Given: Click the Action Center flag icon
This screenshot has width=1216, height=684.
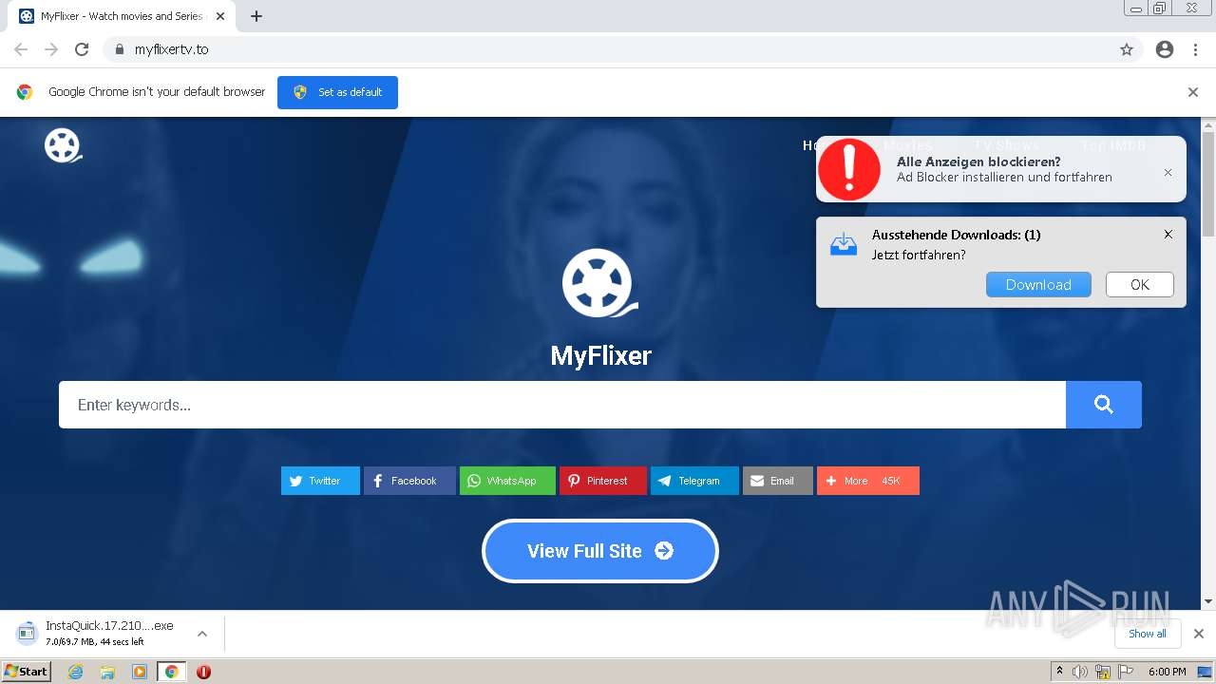Looking at the screenshot, I should pyautogui.click(x=1126, y=672).
